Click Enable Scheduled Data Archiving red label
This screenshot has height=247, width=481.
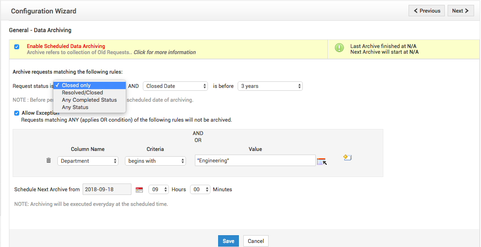[66, 46]
